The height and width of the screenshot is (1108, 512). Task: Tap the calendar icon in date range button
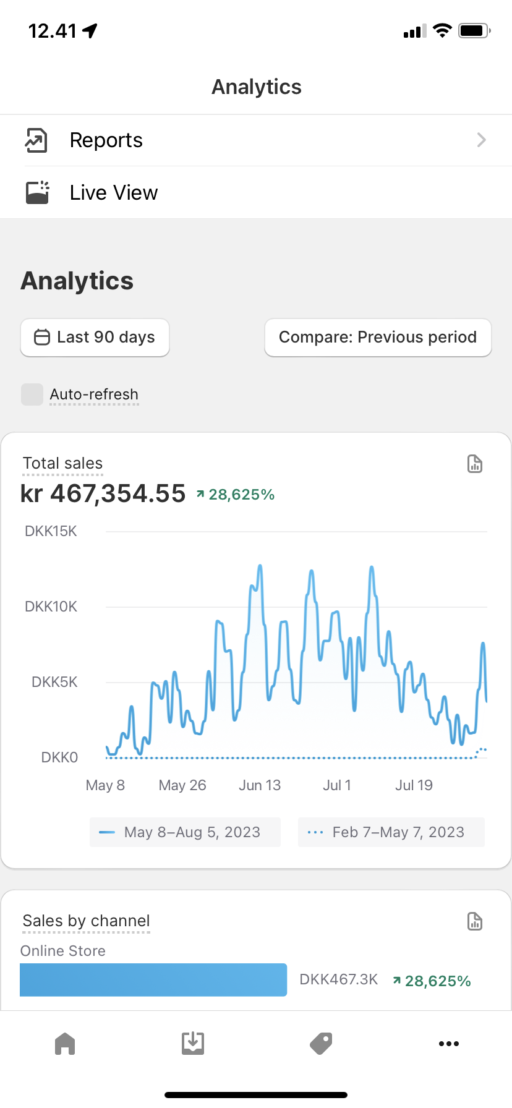tap(41, 338)
